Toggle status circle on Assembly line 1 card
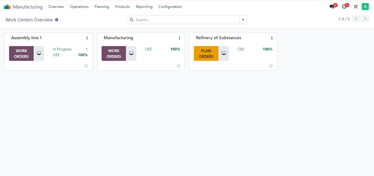This screenshot has height=176, width=374. coord(86,66)
